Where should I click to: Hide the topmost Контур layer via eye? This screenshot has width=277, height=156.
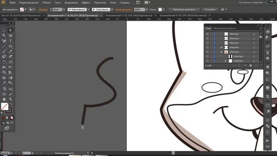[207, 34]
